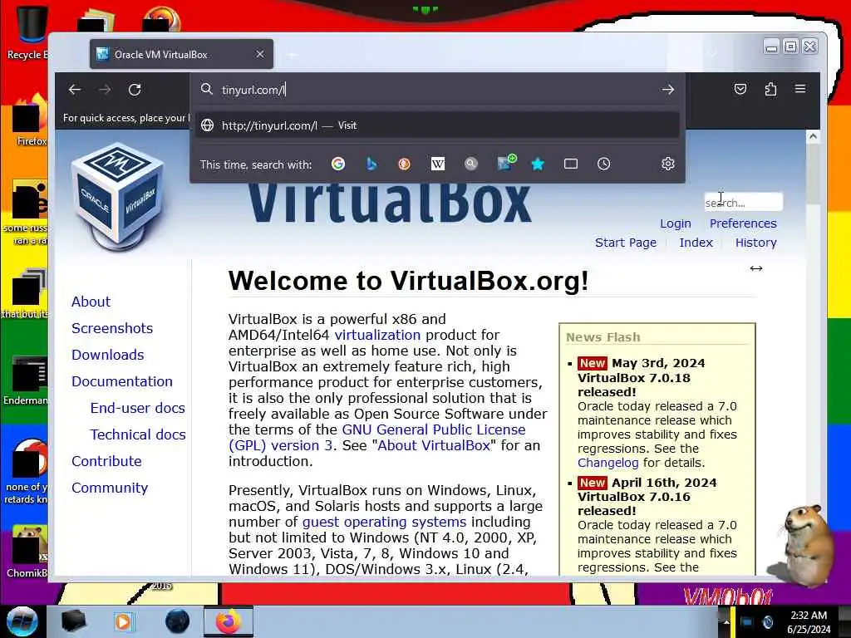Open End-user docs in the sidebar

click(138, 408)
